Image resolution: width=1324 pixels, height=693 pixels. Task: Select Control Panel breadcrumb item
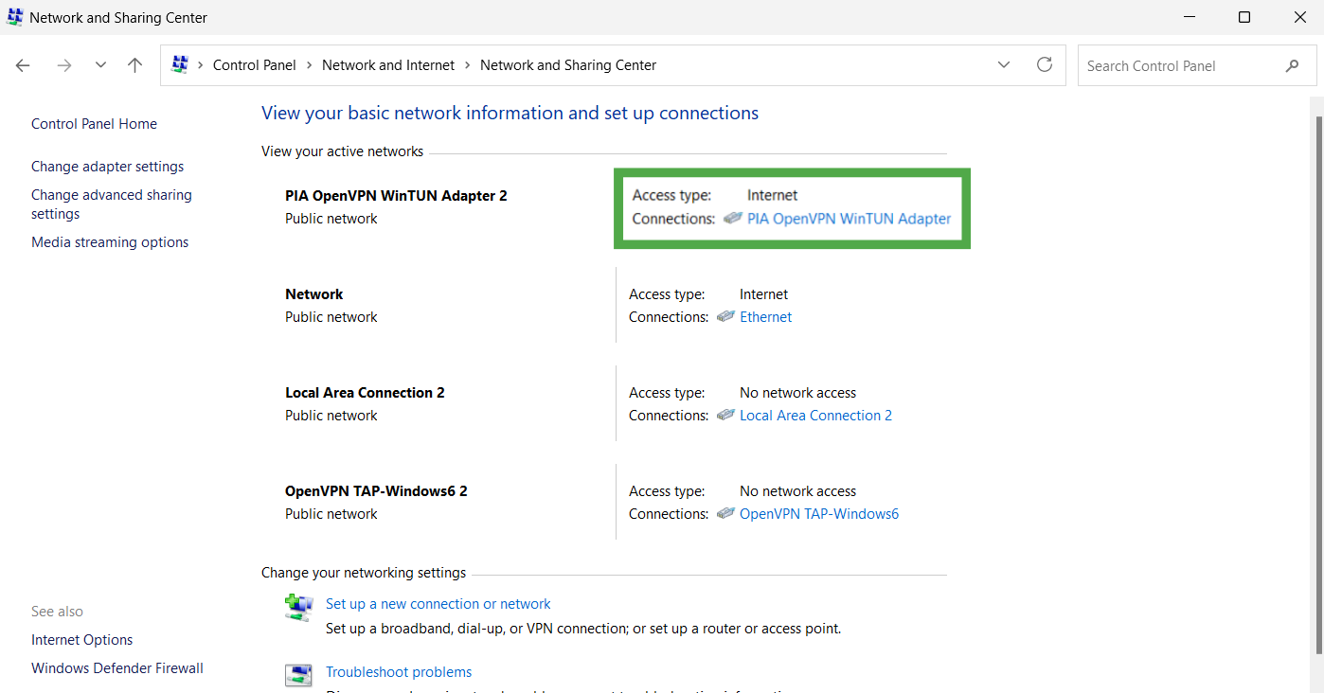coord(255,65)
